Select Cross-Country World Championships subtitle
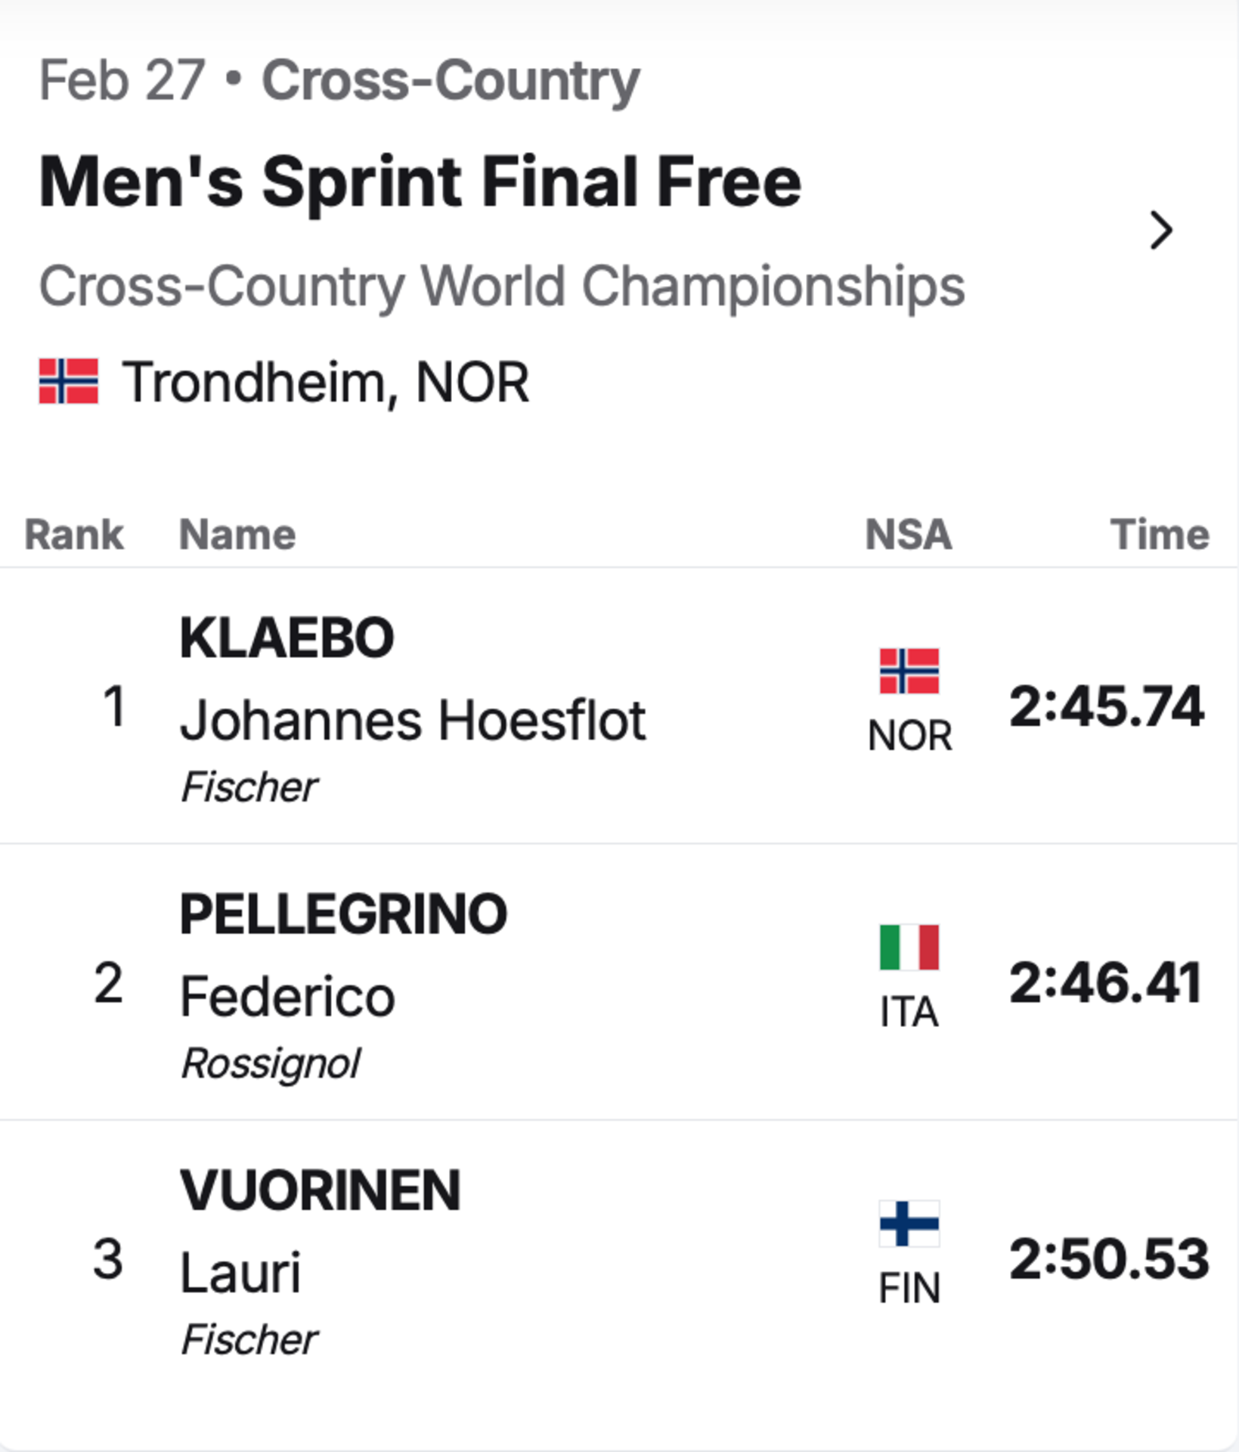Viewport: 1239px width, 1452px height. point(502,287)
